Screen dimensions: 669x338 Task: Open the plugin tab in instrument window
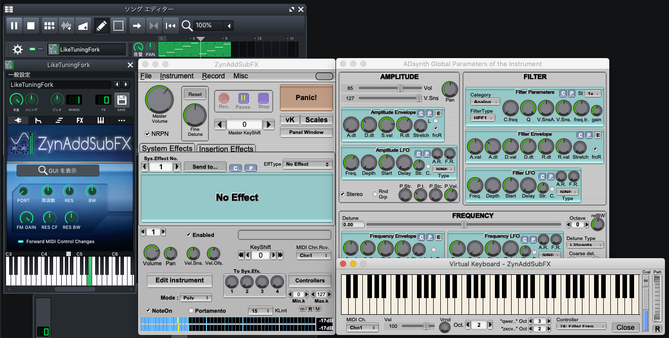(x=19, y=120)
